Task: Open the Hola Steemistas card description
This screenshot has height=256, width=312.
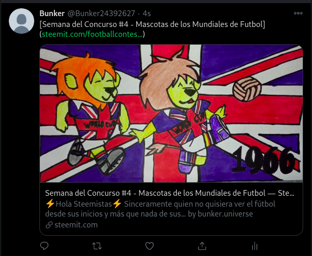Action: click(160, 209)
